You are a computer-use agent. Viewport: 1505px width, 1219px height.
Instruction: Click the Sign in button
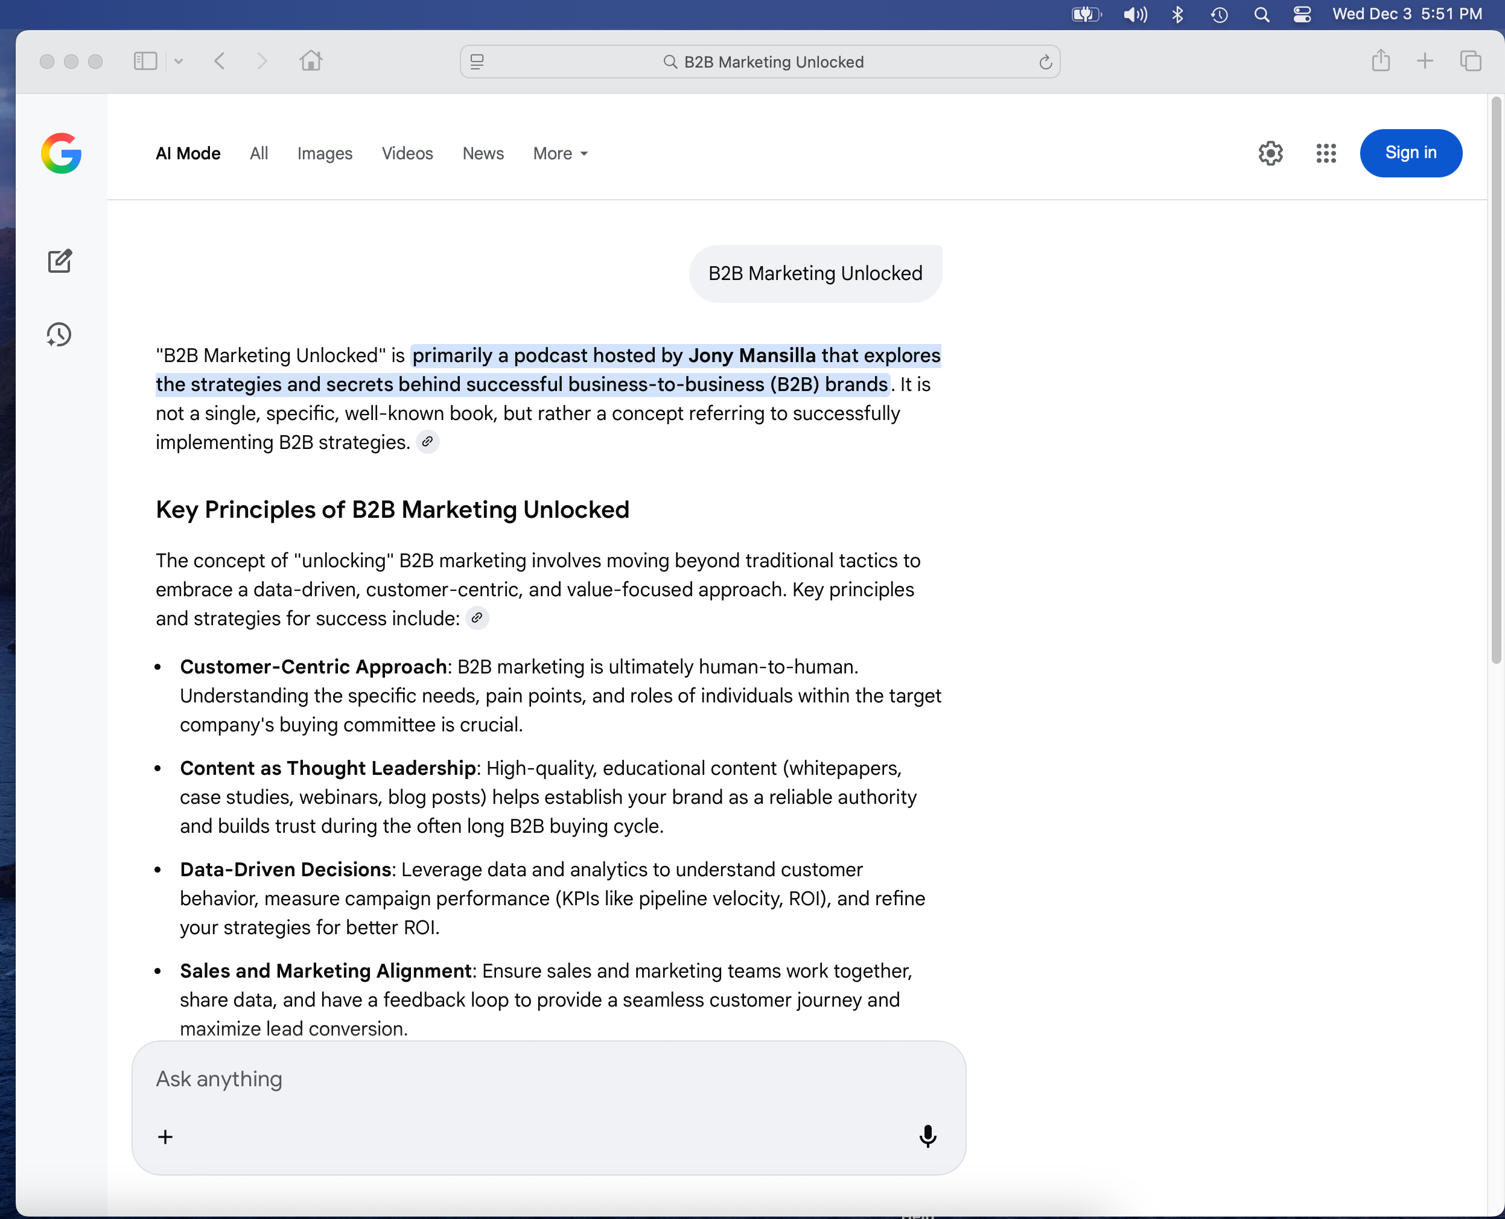click(x=1410, y=153)
